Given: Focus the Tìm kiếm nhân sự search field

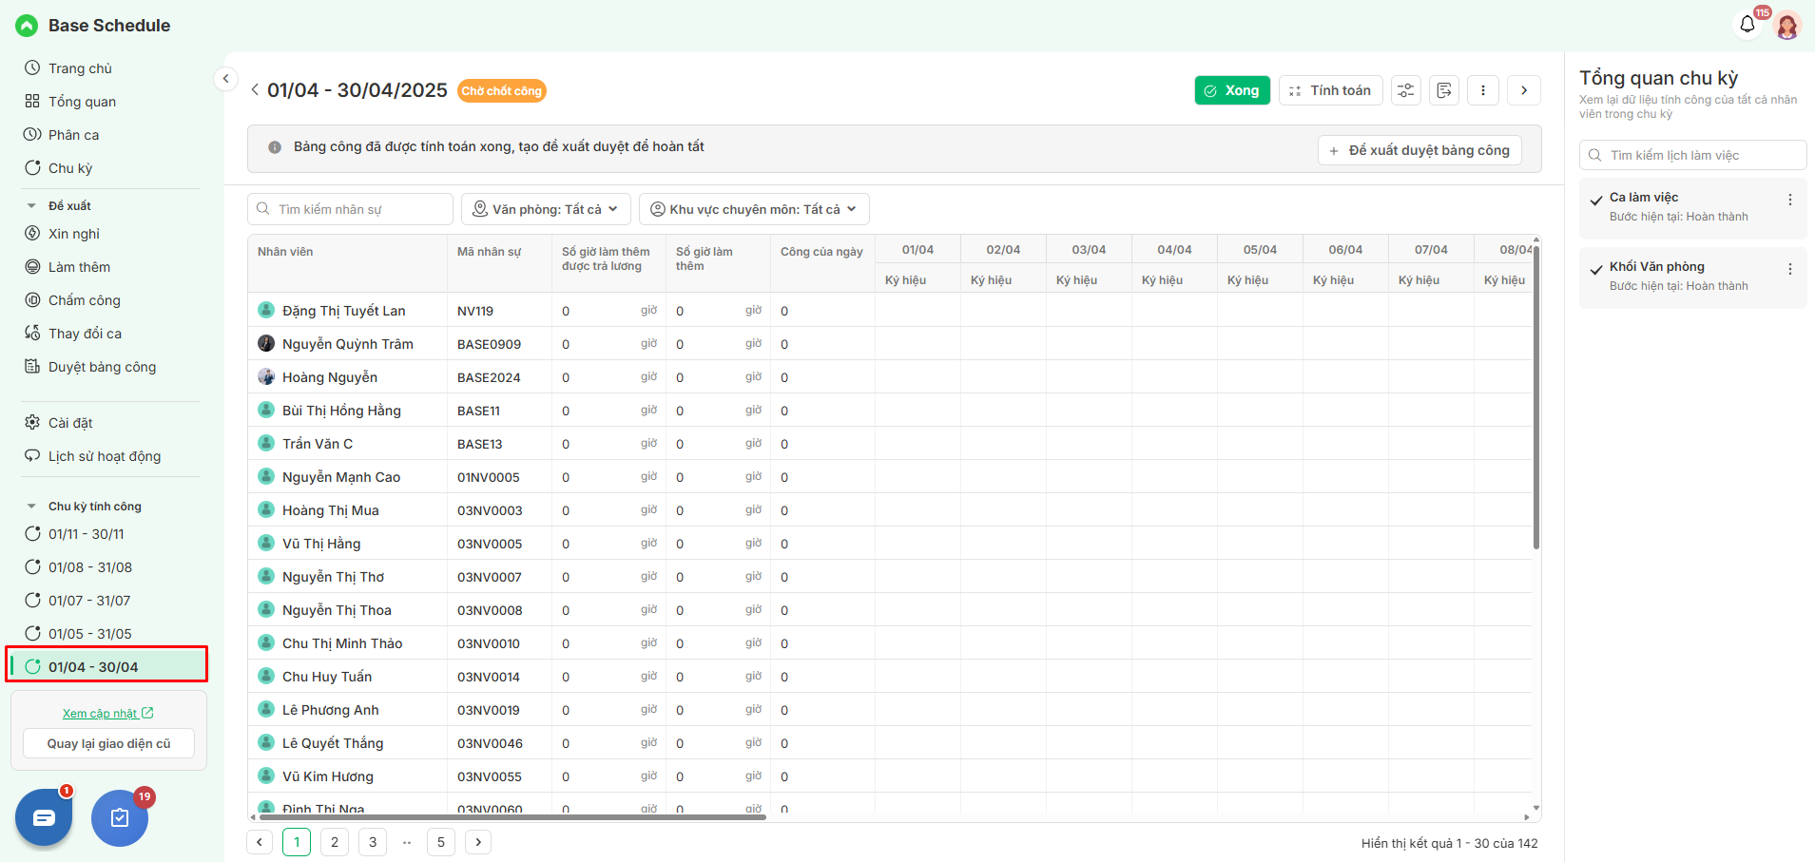Looking at the screenshot, I should click(350, 209).
